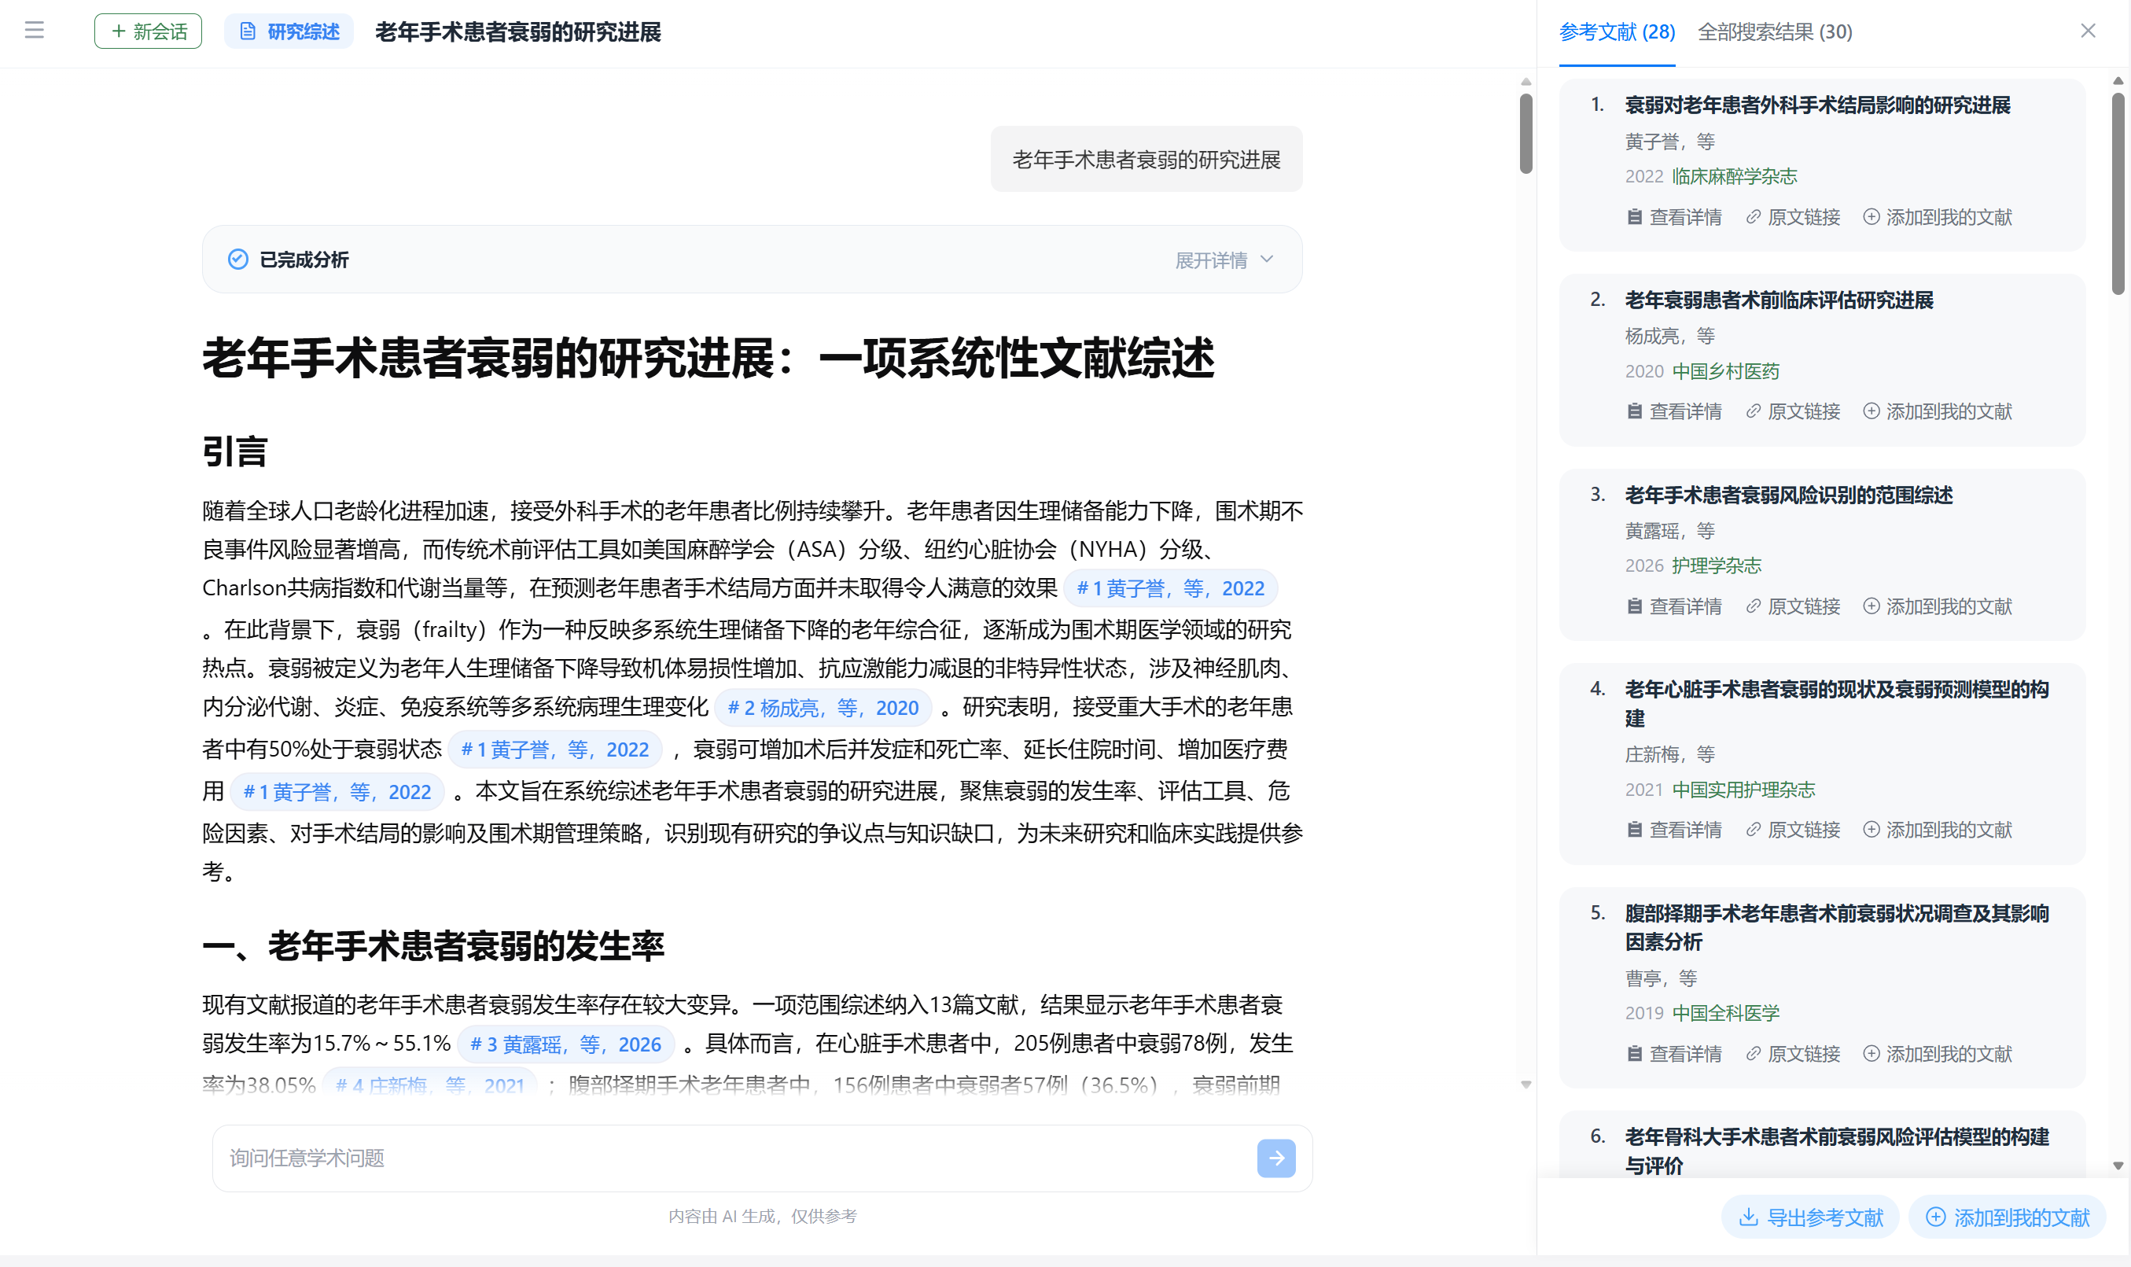Export references with 导出参考文献 button
This screenshot has width=2131, height=1267.
pos(1810,1217)
